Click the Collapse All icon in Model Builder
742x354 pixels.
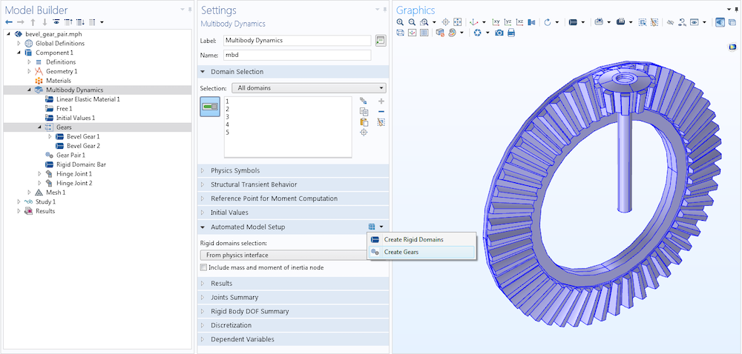(68, 22)
